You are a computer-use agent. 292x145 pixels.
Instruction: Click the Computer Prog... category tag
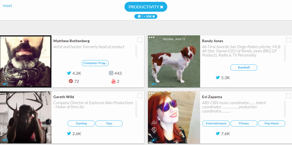coord(95,63)
